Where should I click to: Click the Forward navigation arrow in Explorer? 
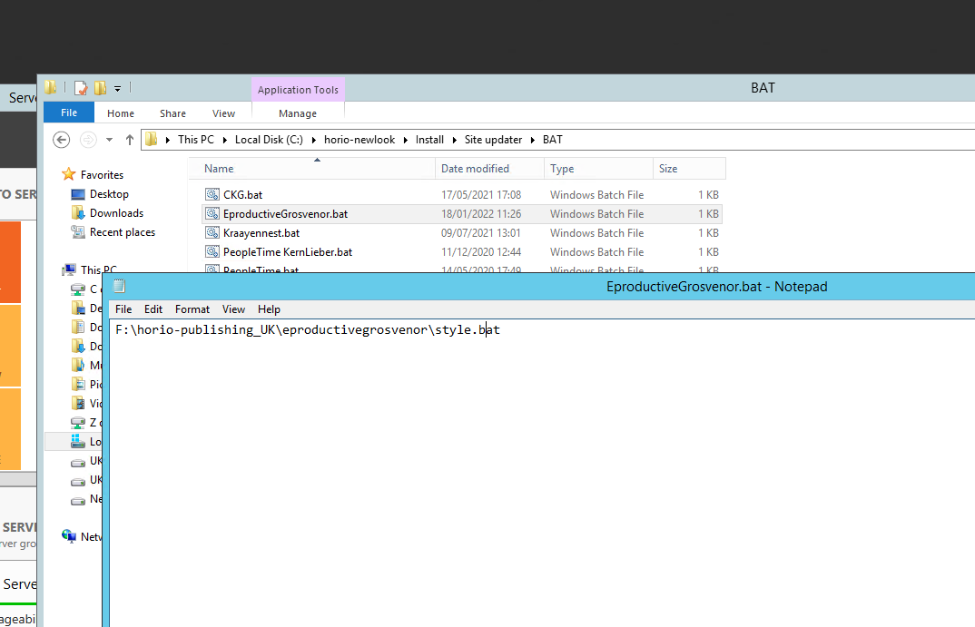tap(88, 140)
